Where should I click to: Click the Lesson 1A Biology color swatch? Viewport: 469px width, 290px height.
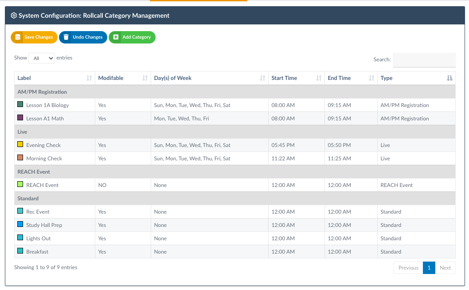(x=20, y=104)
